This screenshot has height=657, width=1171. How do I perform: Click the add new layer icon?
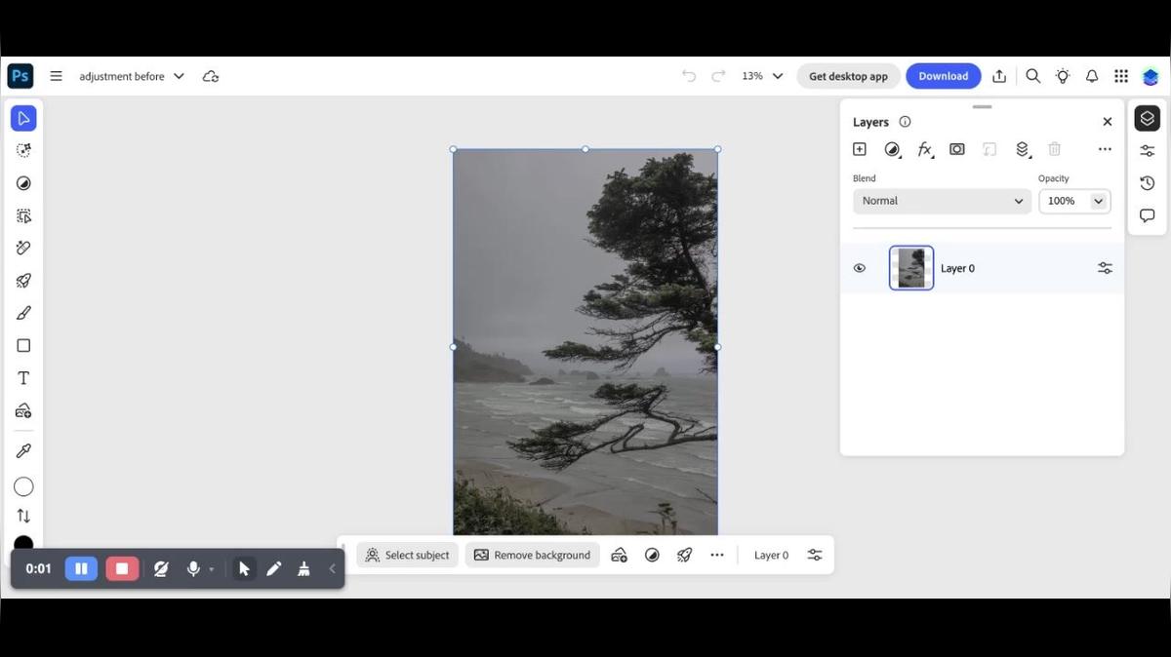[860, 149]
